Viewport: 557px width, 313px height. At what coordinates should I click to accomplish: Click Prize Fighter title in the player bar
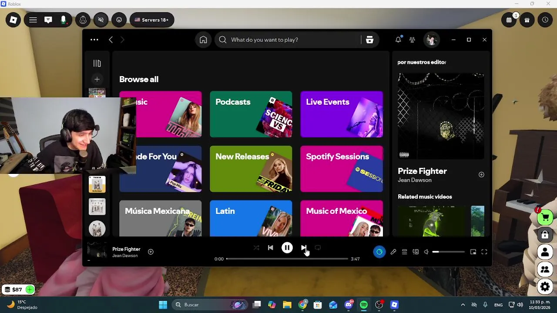(x=126, y=249)
